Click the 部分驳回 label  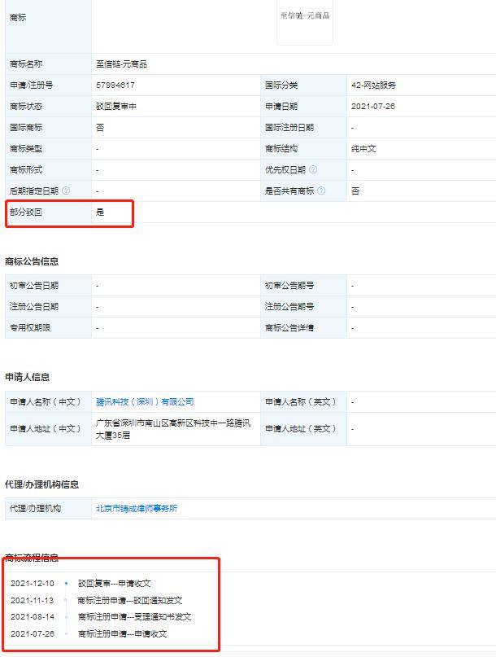(26, 212)
